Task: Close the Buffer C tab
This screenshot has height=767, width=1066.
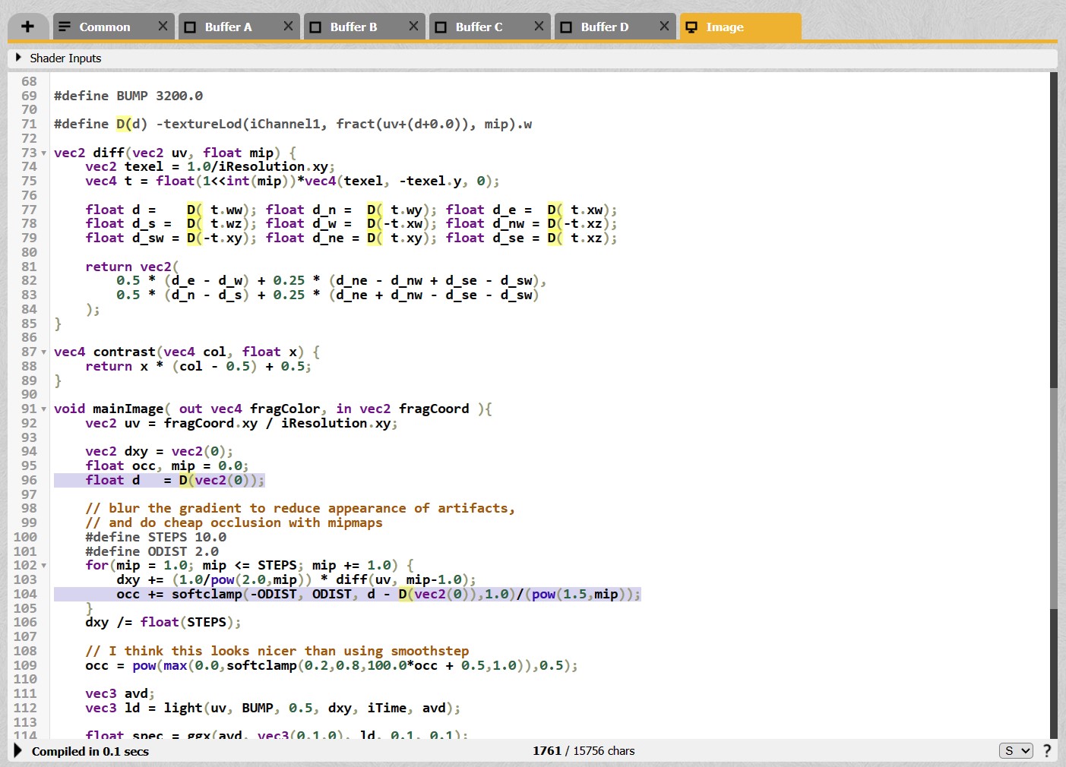Action: (x=539, y=27)
